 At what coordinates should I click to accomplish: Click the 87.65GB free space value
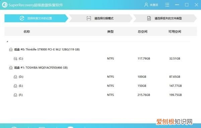pyautogui.click(x=175, y=77)
